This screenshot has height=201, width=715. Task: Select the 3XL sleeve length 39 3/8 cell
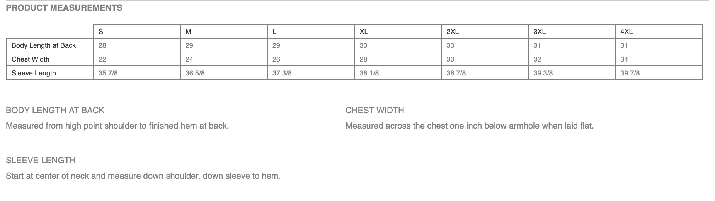pyautogui.click(x=543, y=73)
